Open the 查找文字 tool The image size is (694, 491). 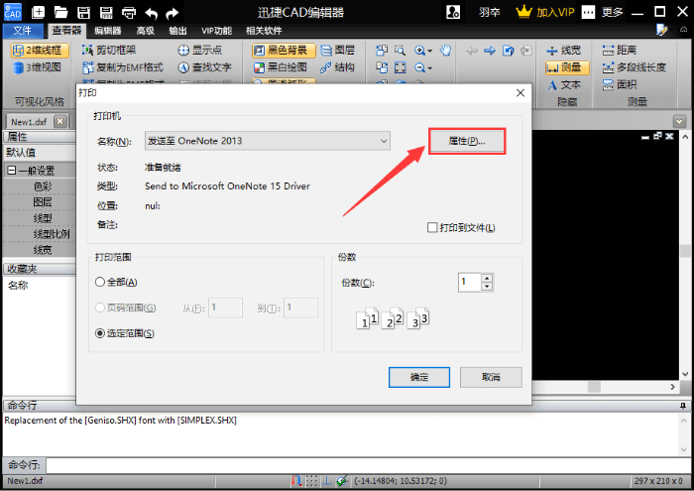pos(204,67)
